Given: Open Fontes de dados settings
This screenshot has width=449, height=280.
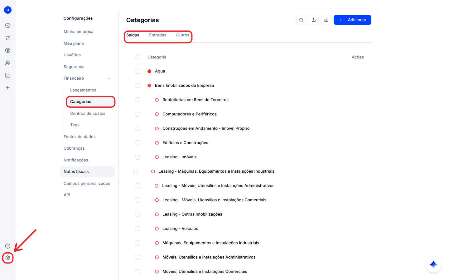Looking at the screenshot, I should click(x=80, y=137).
